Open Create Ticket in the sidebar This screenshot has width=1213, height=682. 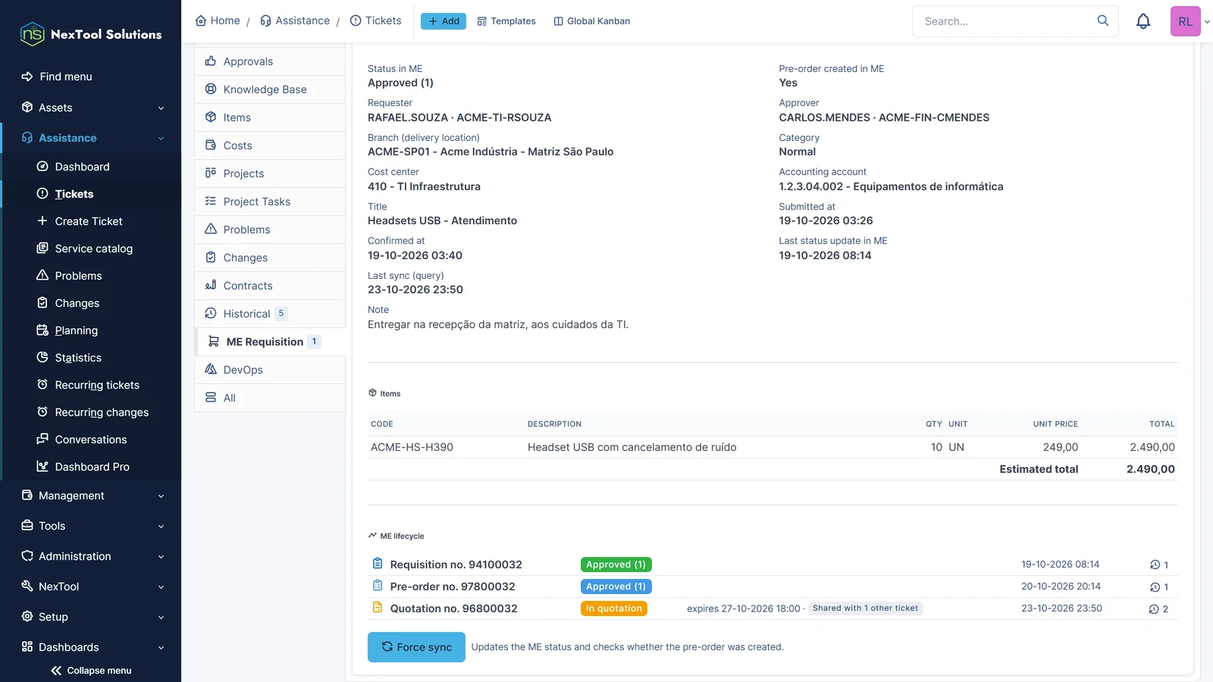91,221
